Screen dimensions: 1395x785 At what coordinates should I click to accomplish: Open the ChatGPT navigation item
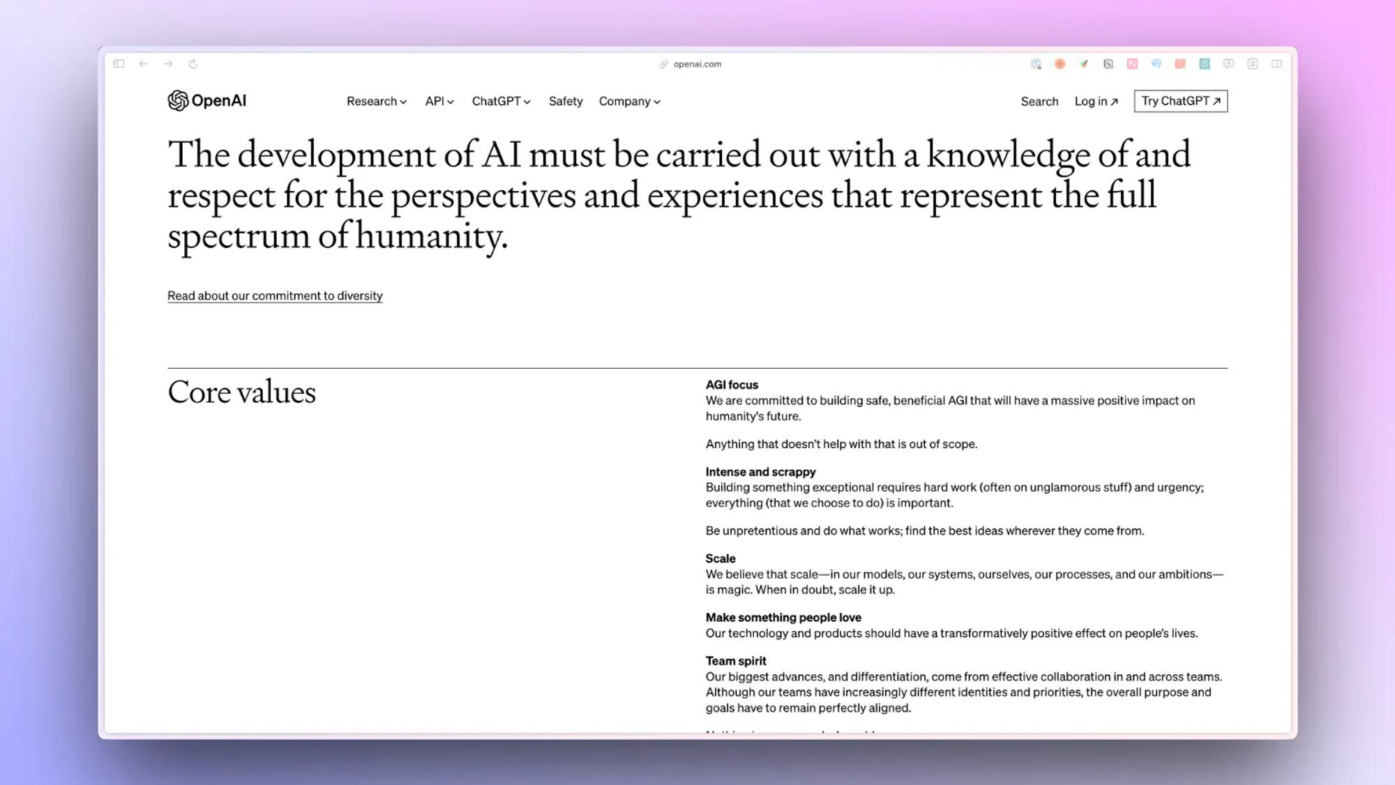pos(502,101)
